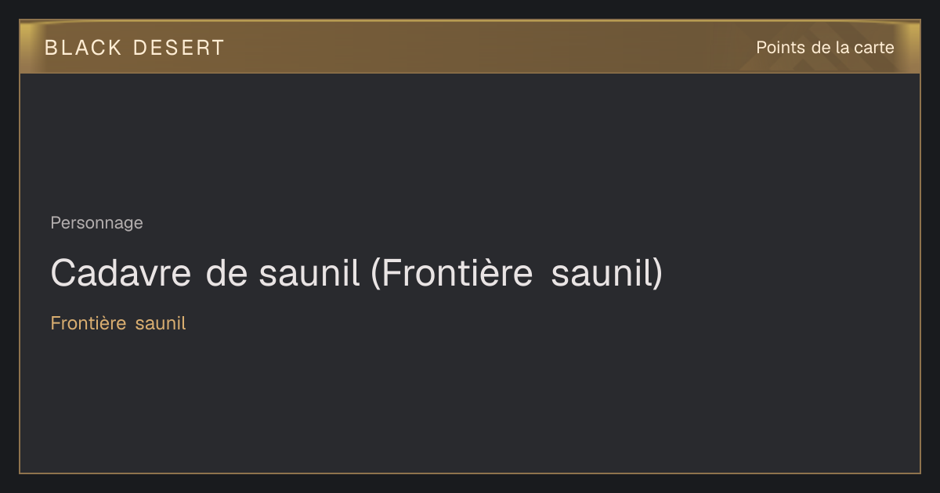Click the word BLACK in header
Viewport: 940px width, 493px height.
[x=83, y=48]
